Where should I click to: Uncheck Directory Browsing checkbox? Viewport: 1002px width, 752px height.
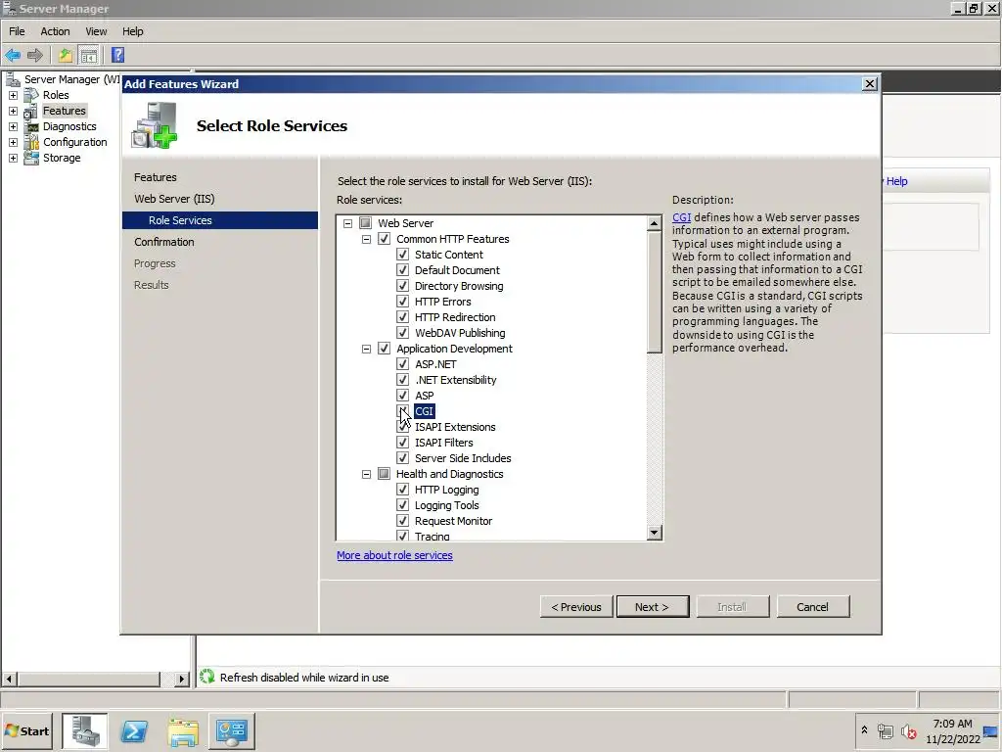(402, 286)
